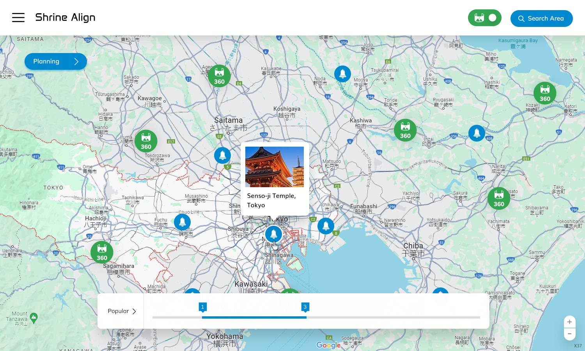Select slider handle labeled 3

tap(305, 307)
